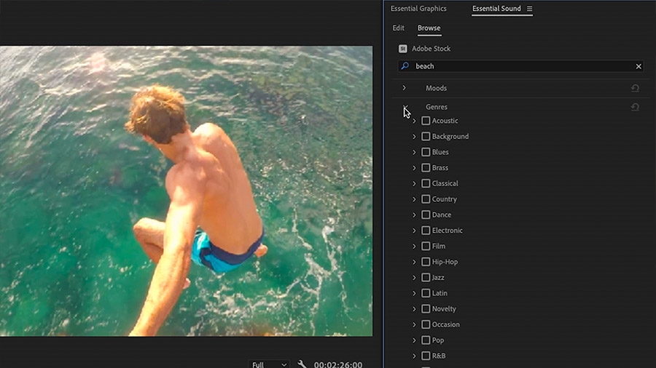
Task: Click the cliff-jump video preview frame
Action: click(x=186, y=191)
